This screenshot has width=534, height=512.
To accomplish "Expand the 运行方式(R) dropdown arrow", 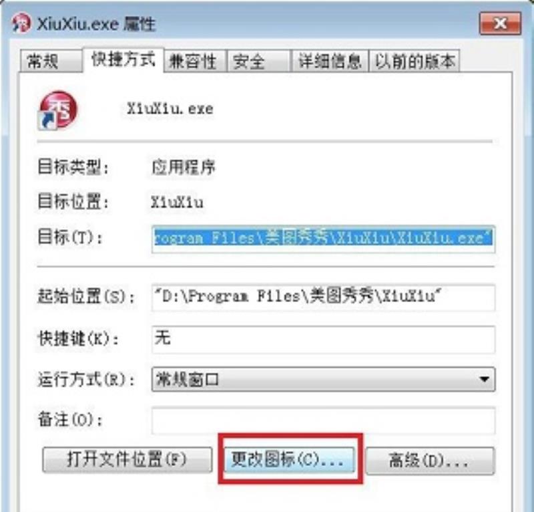I will tap(484, 379).
